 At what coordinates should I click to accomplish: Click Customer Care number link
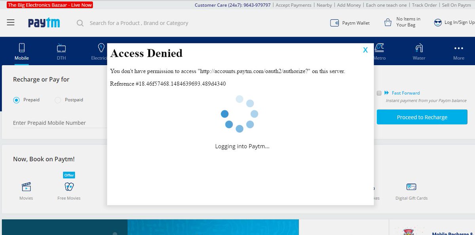tap(233, 5)
